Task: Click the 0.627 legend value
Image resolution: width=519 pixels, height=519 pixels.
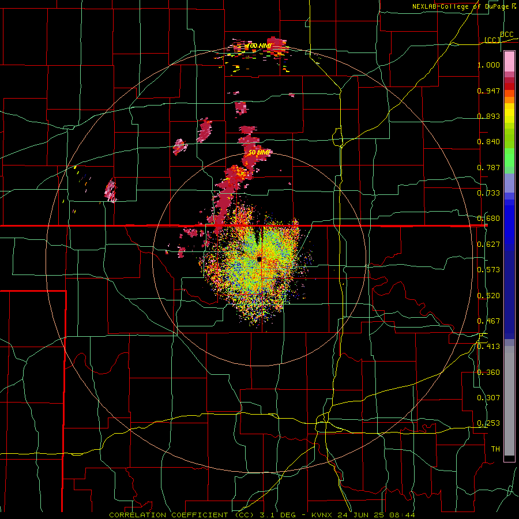Action: click(488, 245)
